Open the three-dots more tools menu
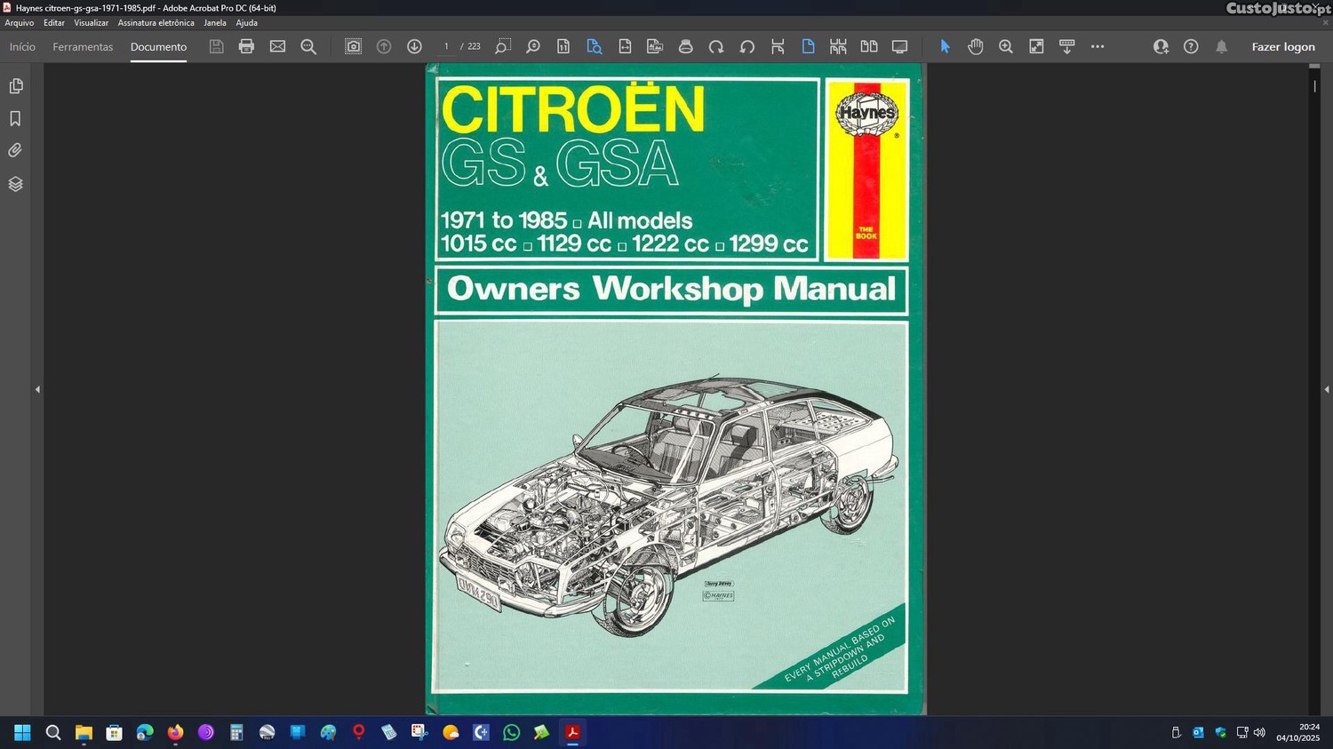Viewport: 1333px width, 749px height. point(1098,46)
